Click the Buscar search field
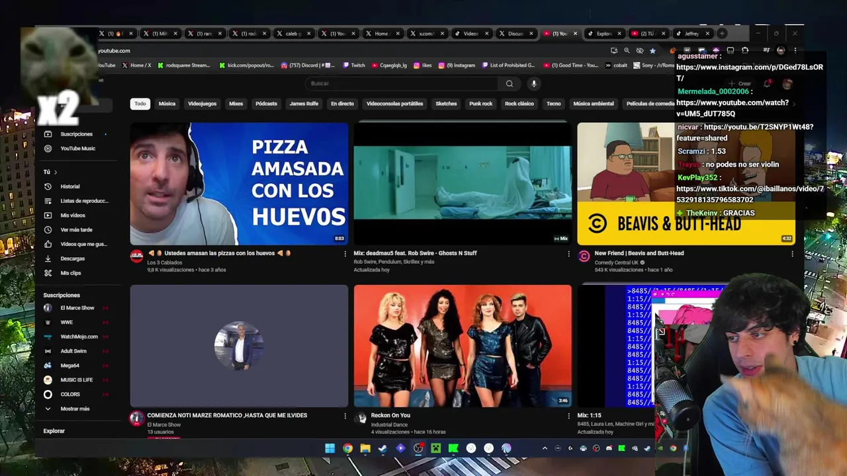Screen dimensions: 847x476 point(402,83)
